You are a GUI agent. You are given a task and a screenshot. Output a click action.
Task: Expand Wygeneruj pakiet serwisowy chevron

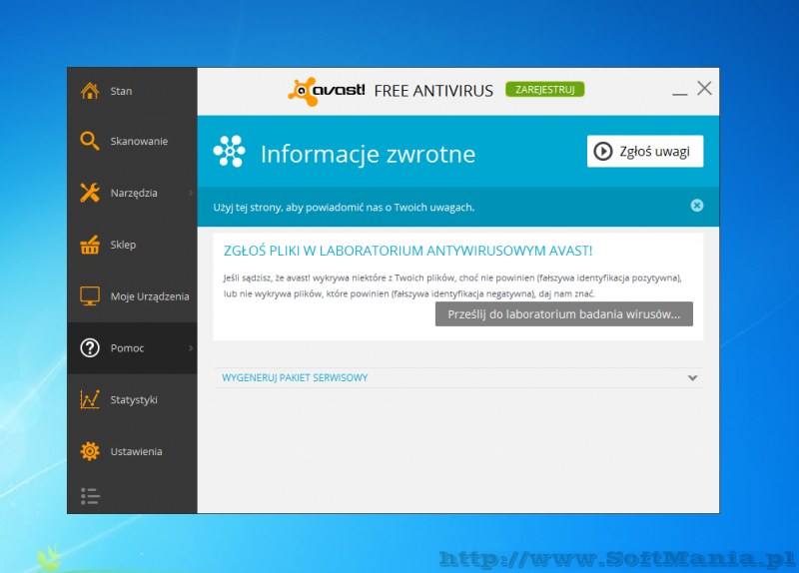[692, 378]
